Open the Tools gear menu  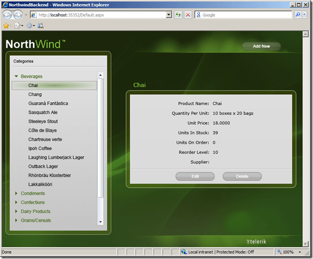(30, 26)
